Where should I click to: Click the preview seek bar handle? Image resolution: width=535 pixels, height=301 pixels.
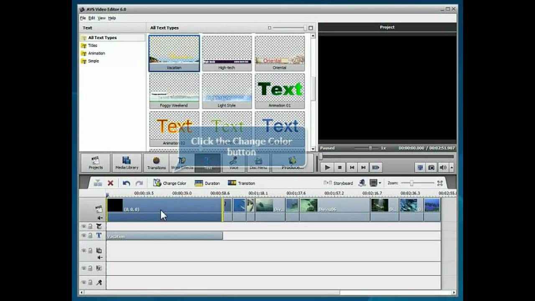pos(321,157)
